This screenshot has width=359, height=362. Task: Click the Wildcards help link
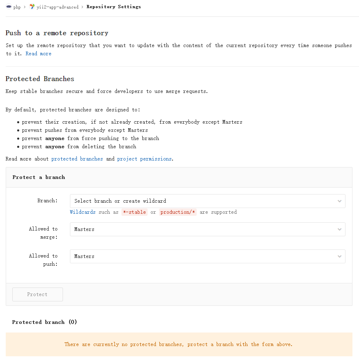tap(83, 212)
